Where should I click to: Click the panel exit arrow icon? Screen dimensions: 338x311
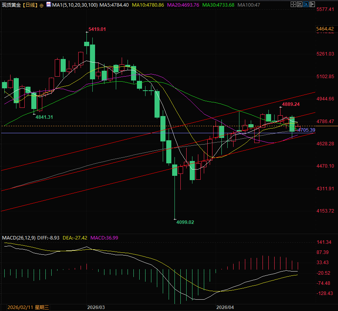coord(312,4)
